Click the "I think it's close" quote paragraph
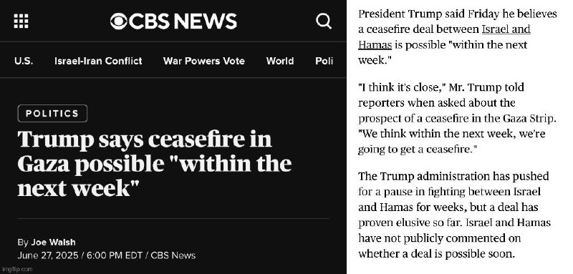This screenshot has width=573, height=274. [457, 118]
